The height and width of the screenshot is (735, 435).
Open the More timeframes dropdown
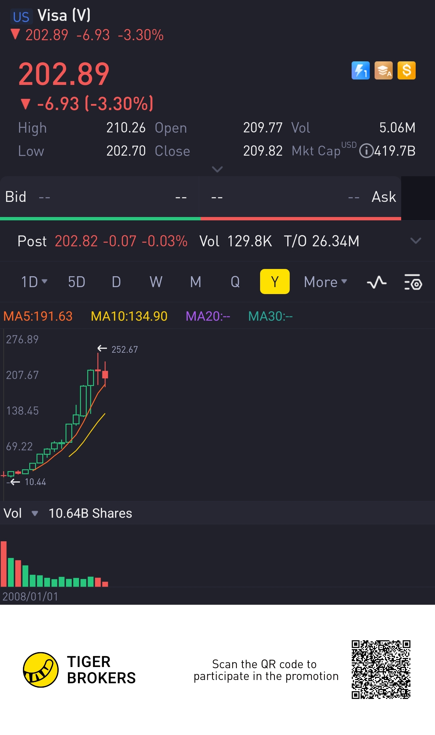[x=325, y=282]
